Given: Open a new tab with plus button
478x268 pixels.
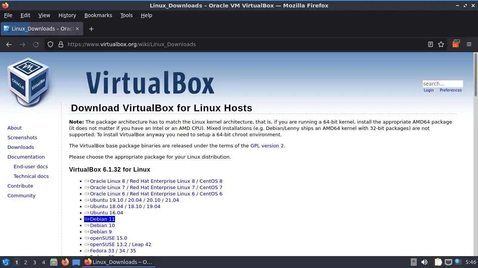Looking at the screenshot, I should click(91, 29).
